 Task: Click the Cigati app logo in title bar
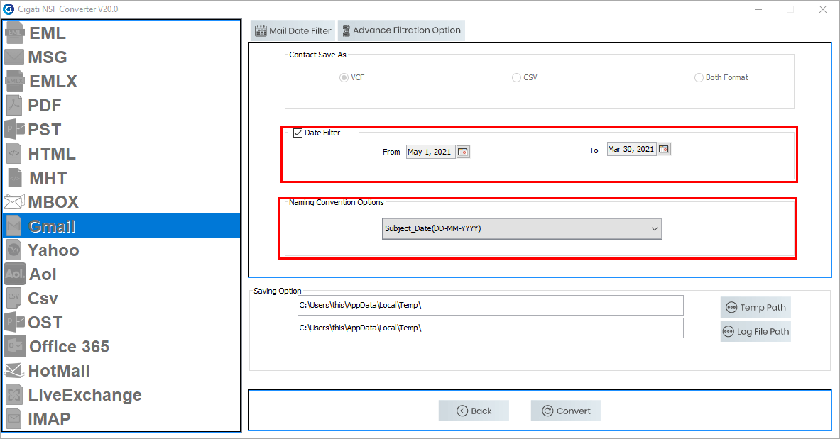click(x=9, y=9)
